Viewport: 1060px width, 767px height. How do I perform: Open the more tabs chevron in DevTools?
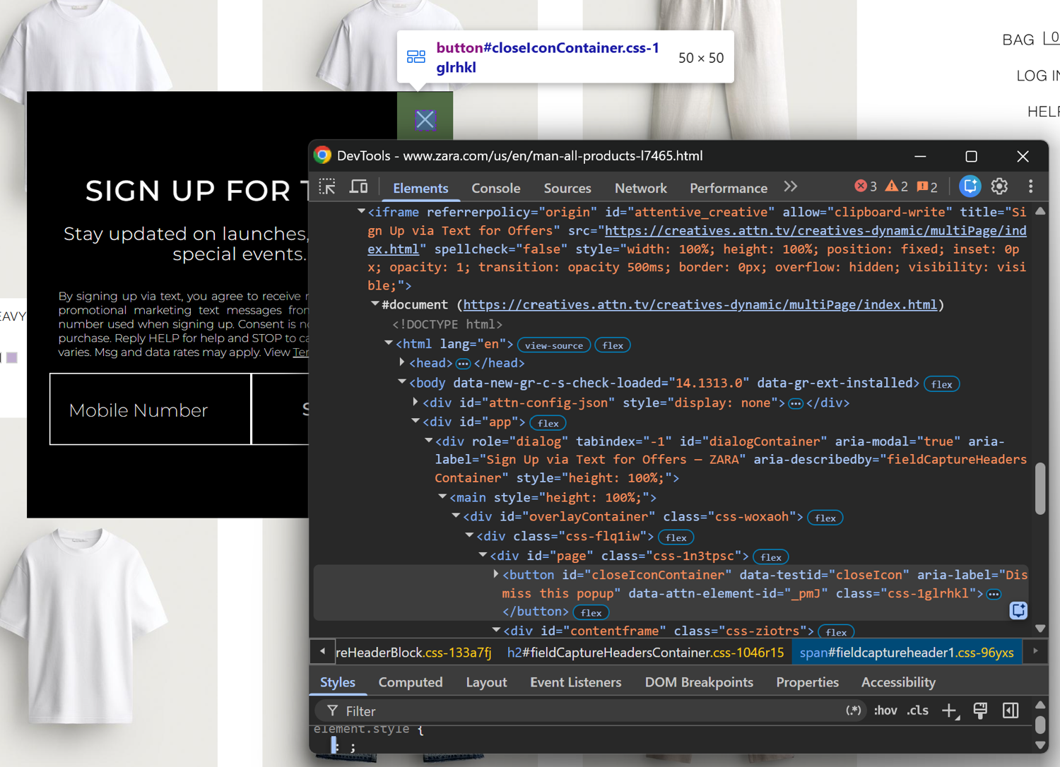tap(791, 187)
